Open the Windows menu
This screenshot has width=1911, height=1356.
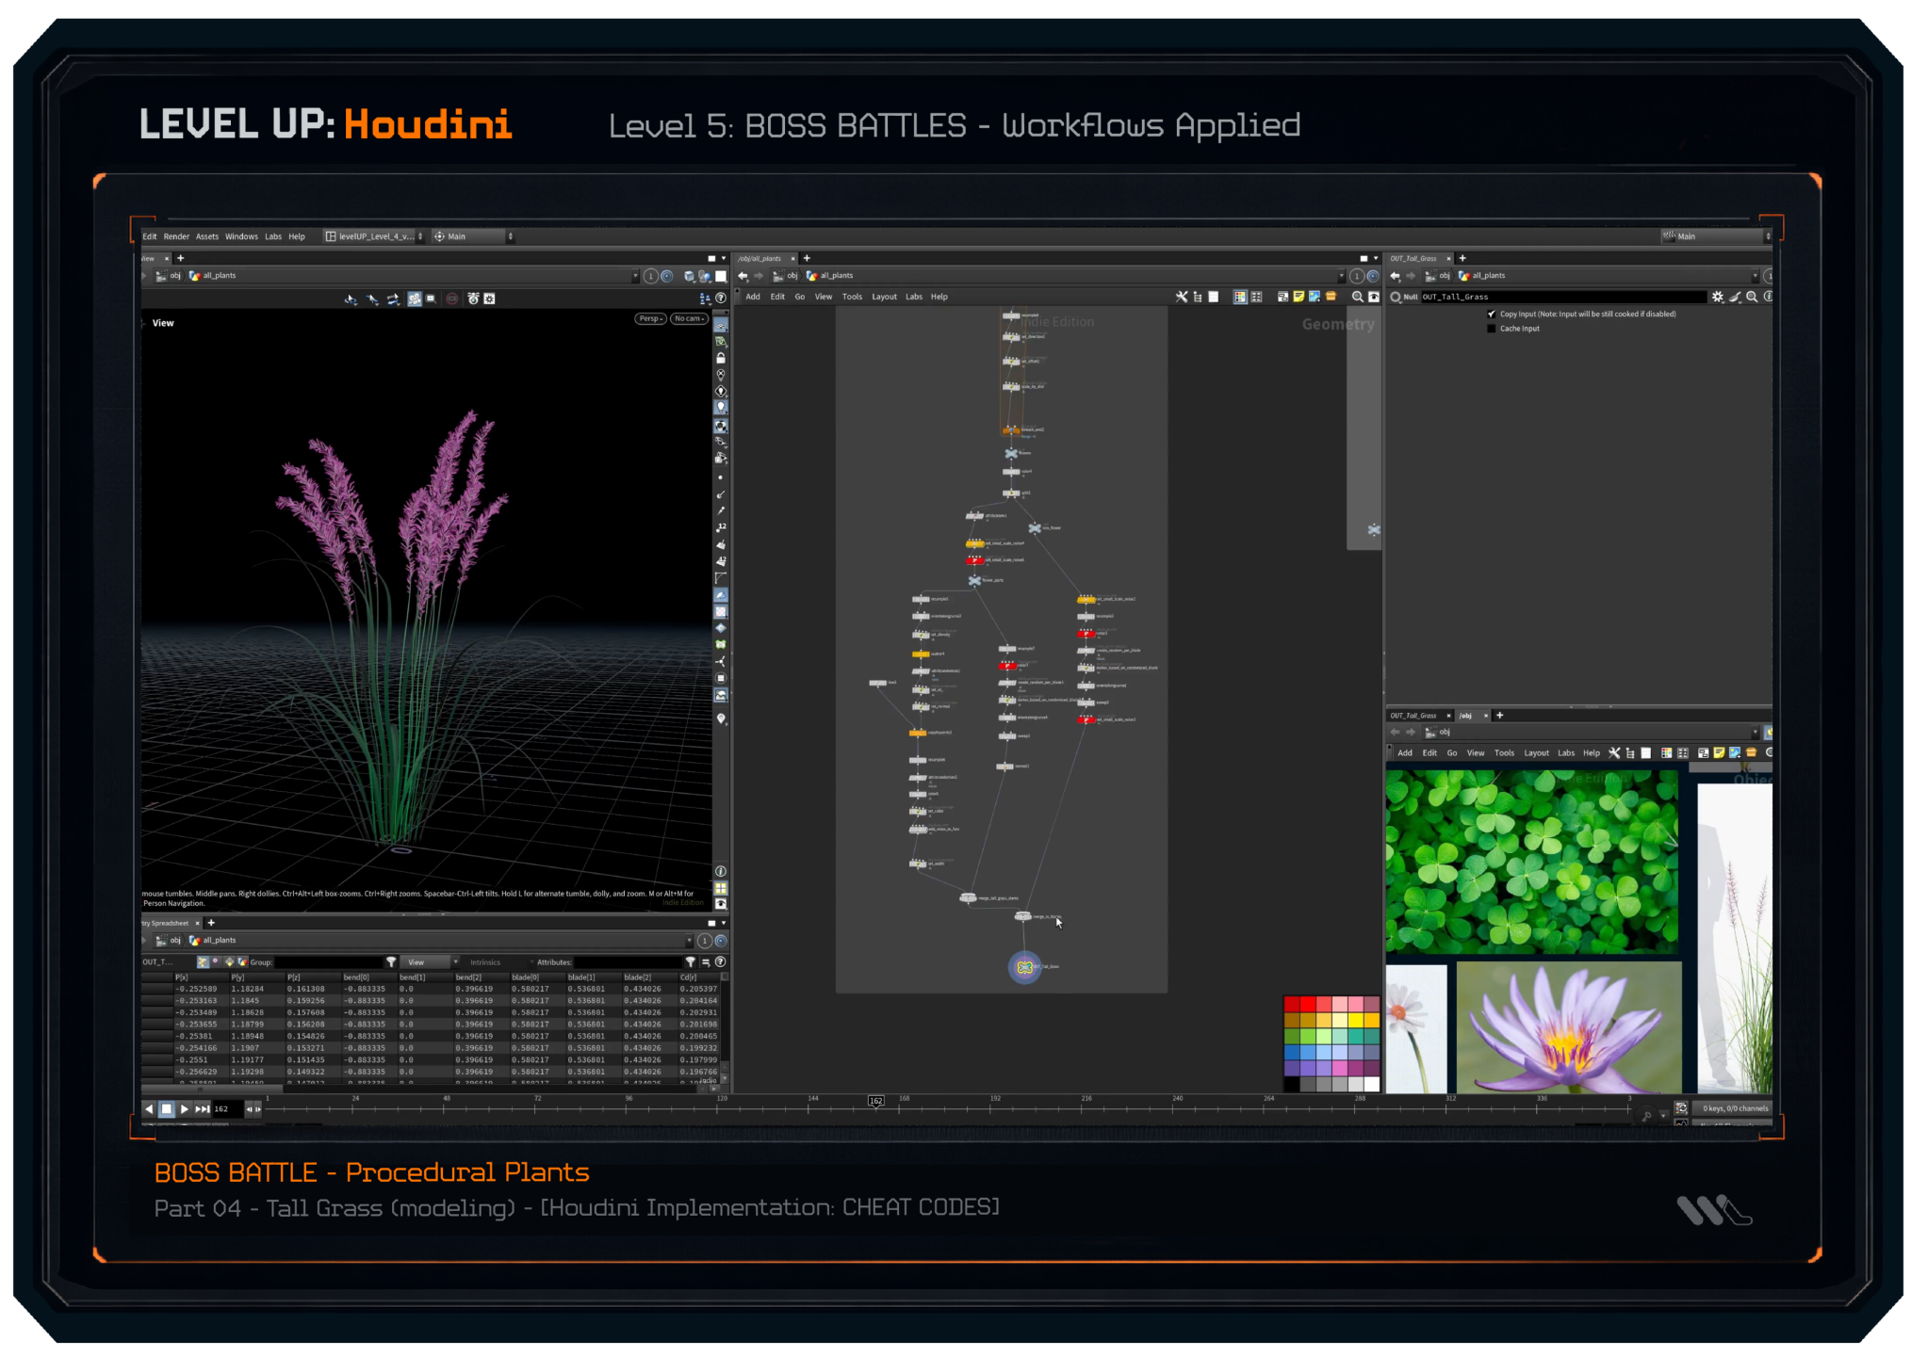[241, 236]
